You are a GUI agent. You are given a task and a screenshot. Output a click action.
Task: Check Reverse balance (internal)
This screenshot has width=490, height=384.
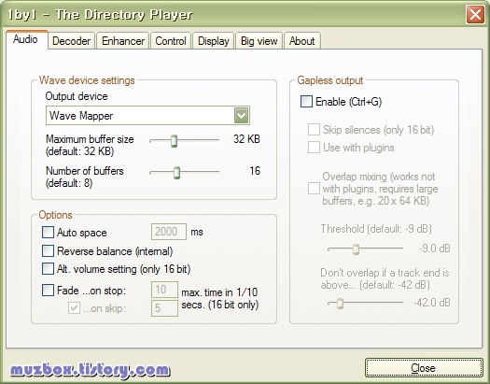click(x=48, y=250)
